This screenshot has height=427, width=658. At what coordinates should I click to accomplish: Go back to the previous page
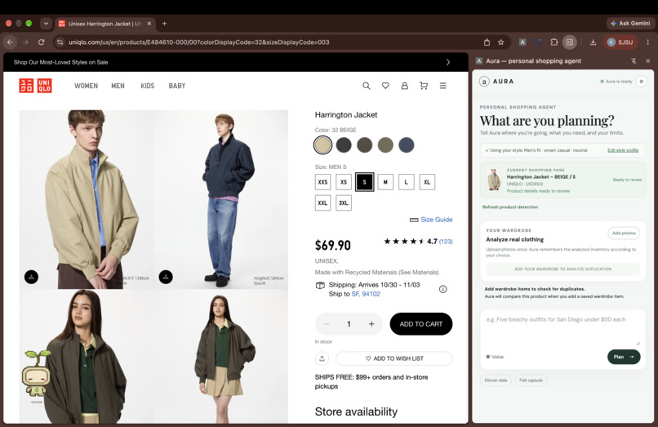tap(10, 42)
